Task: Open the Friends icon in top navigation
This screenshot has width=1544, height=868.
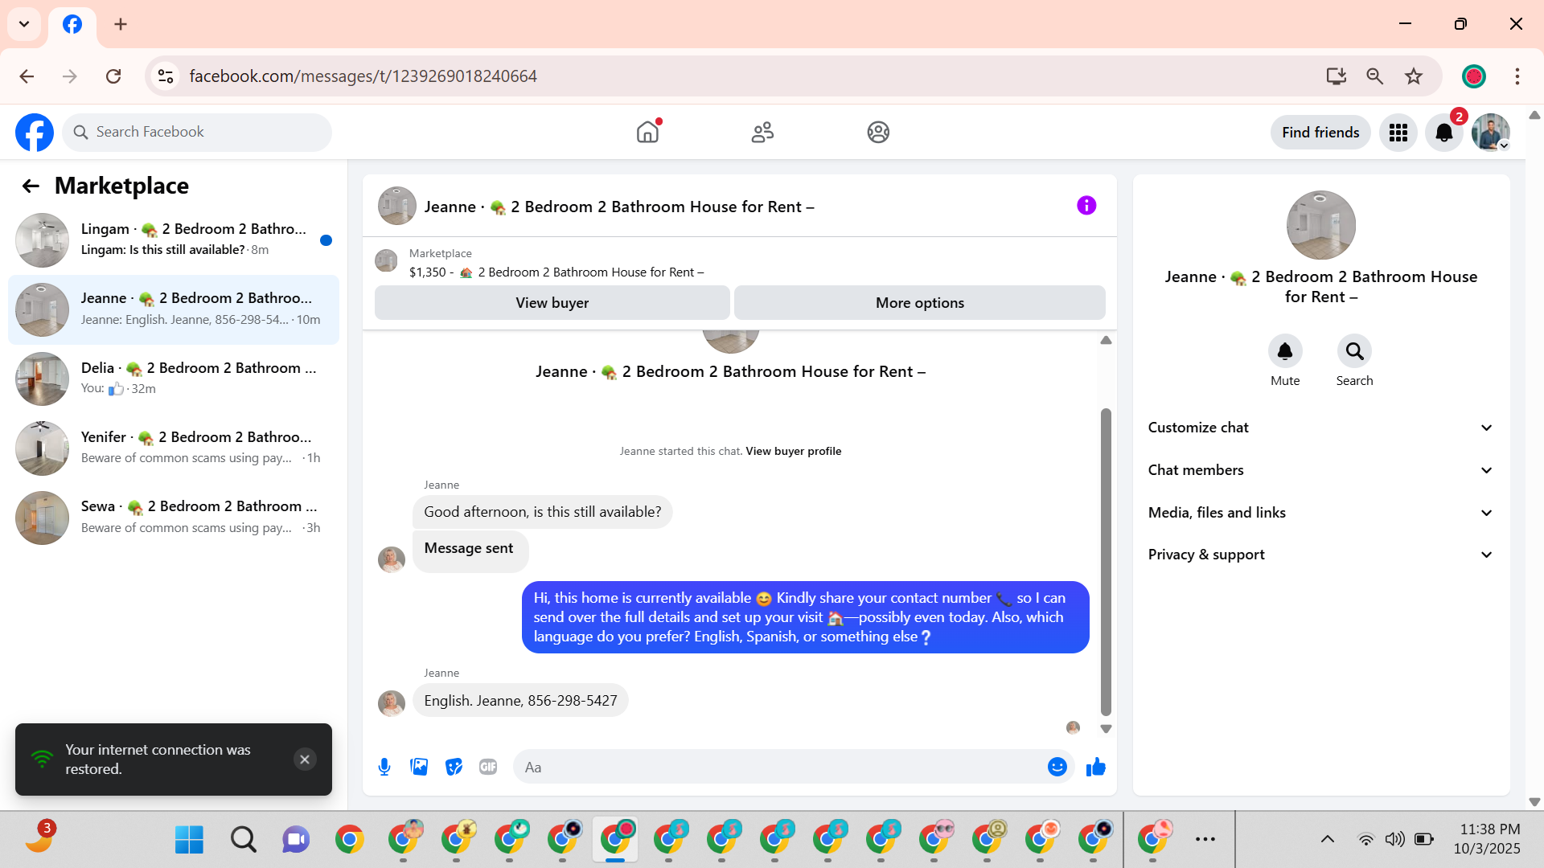Action: (762, 132)
